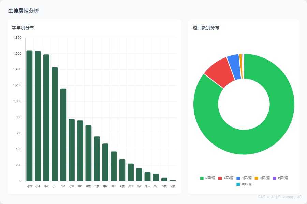Hide the 4回/週 series via legend
Image resolution: width=307 pixels, height=204 pixels.
226,178
